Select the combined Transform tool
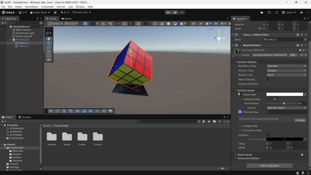311x175 pixels. coord(49,60)
